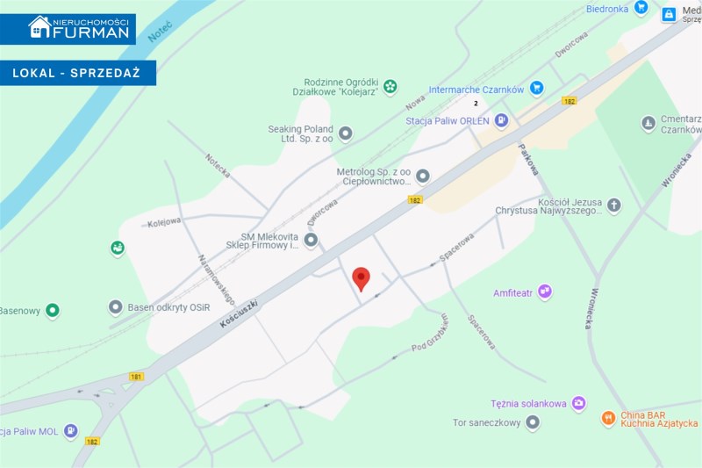702x468 pixels.
Task: Click the Basenowy green marker icon
Action: (53, 310)
